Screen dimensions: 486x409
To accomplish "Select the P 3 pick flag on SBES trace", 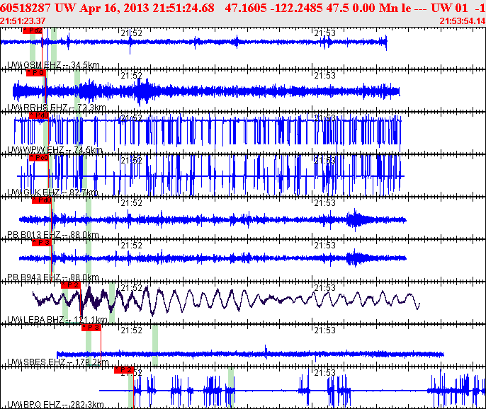I will tap(91, 327).
